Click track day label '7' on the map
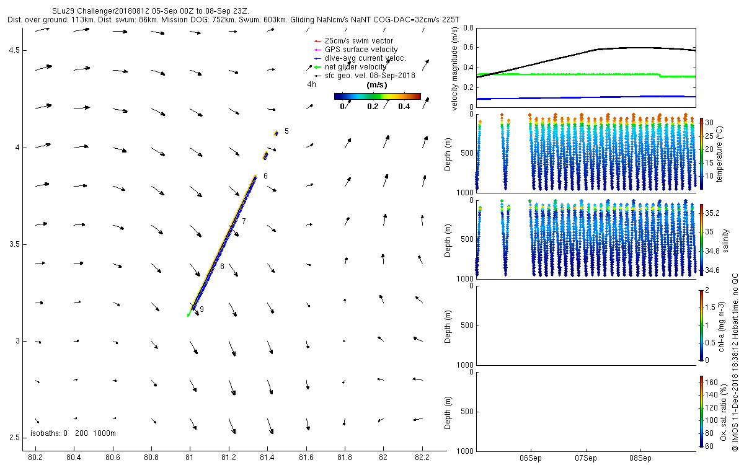 point(244,221)
